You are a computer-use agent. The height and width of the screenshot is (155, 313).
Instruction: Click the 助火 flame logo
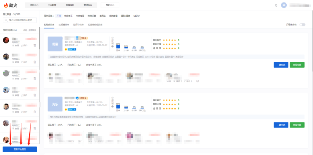click(x=10, y=5)
